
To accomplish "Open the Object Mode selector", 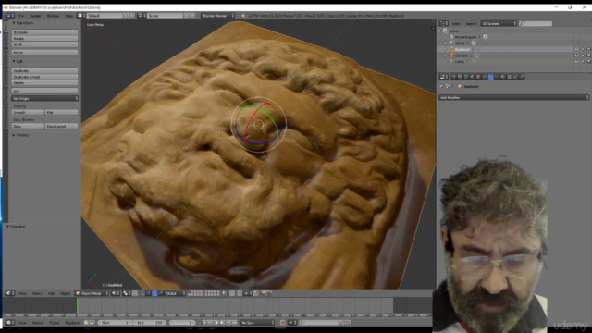I will [92, 293].
